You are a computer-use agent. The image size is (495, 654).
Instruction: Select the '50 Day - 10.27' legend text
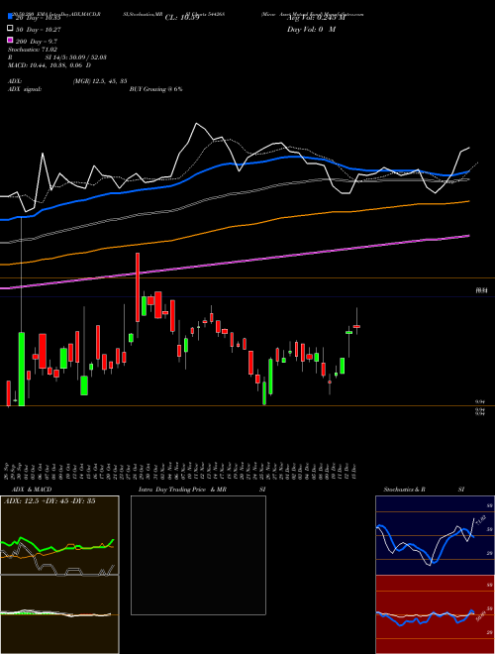(x=39, y=29)
